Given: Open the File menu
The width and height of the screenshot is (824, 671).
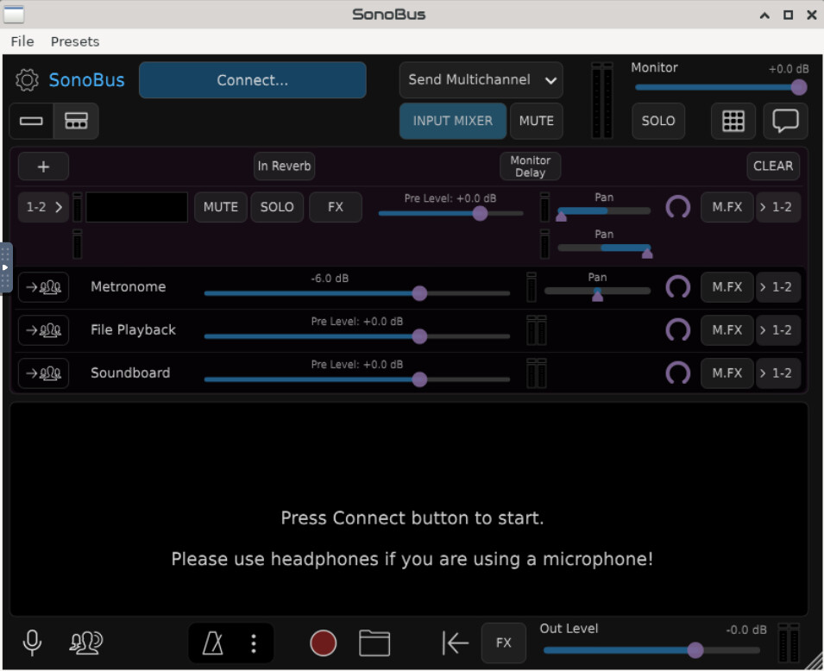Looking at the screenshot, I should point(22,41).
